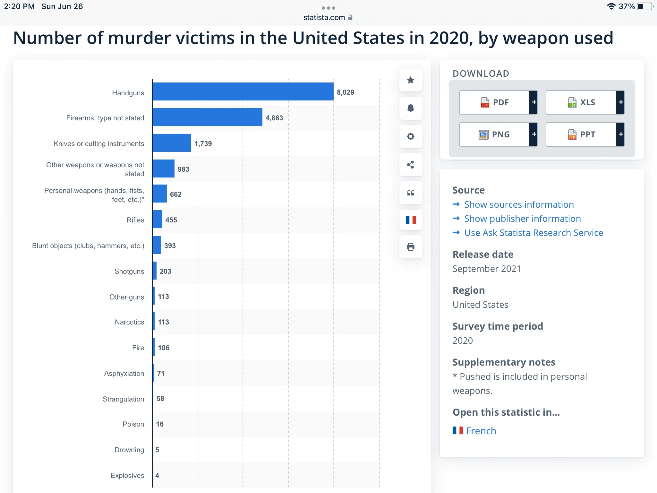Click the plus next to PPT

click(620, 134)
